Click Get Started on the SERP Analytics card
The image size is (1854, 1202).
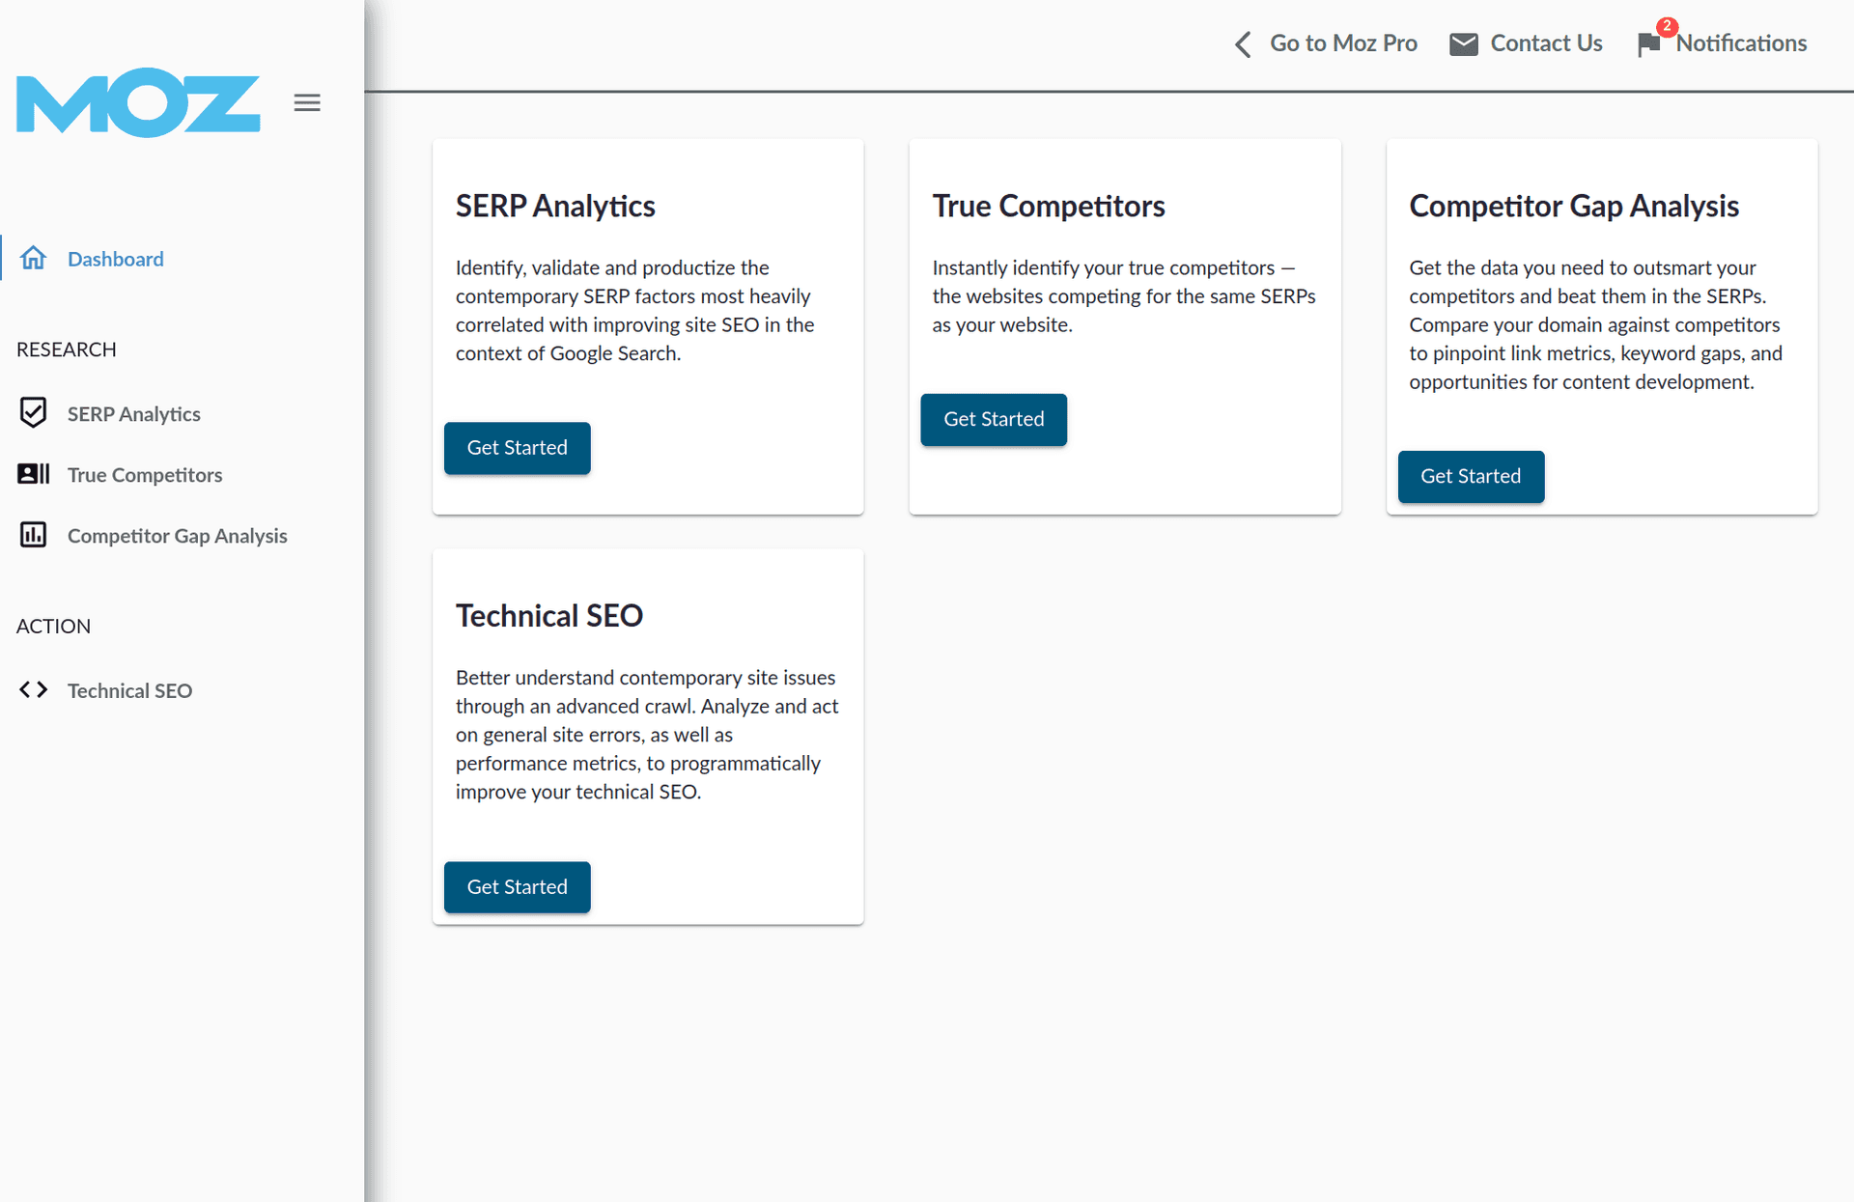click(x=518, y=448)
